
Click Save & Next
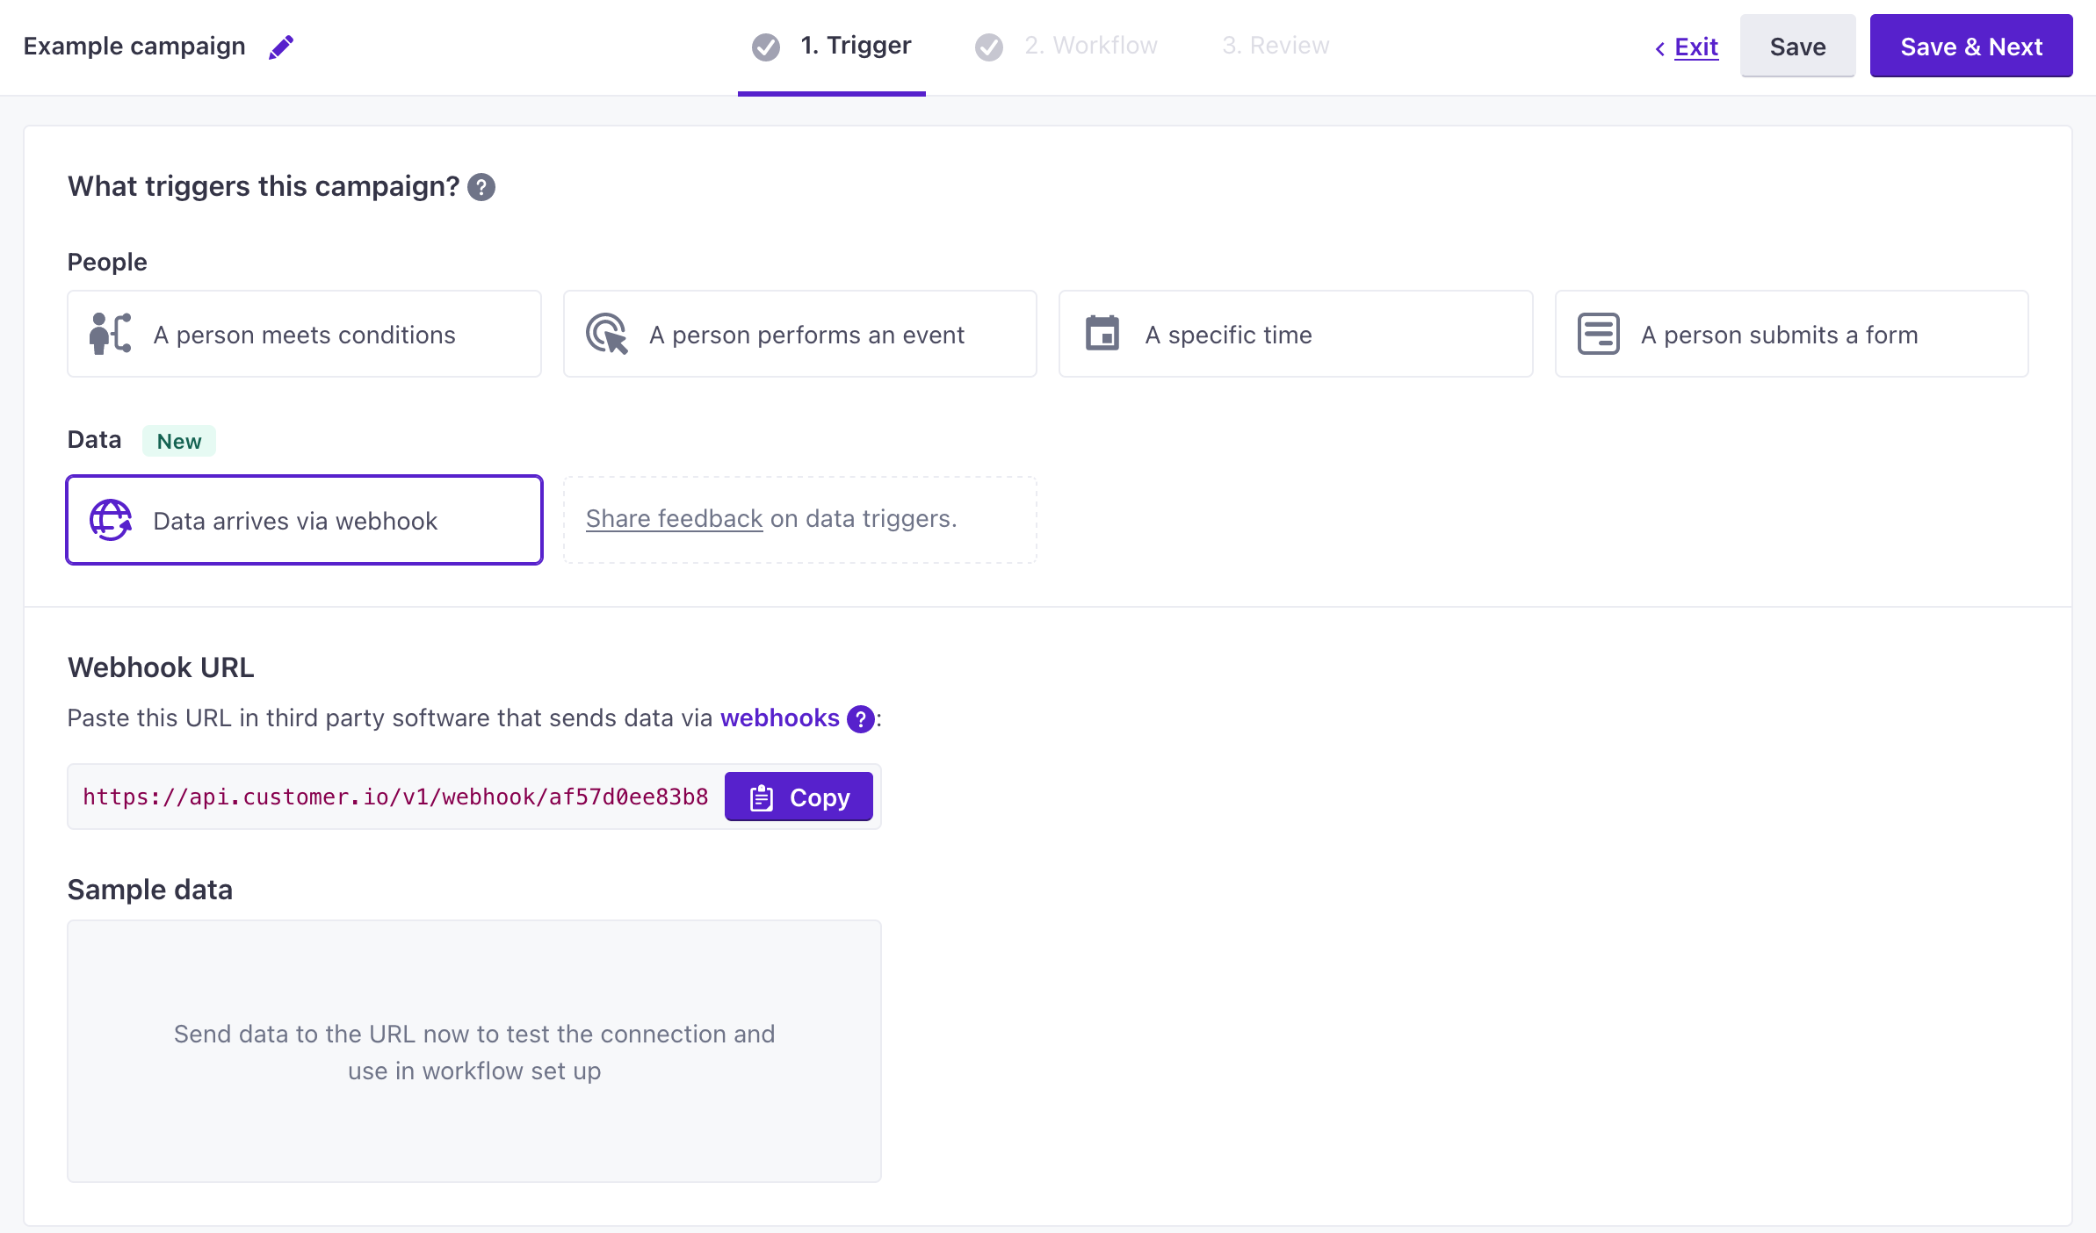1971,47
